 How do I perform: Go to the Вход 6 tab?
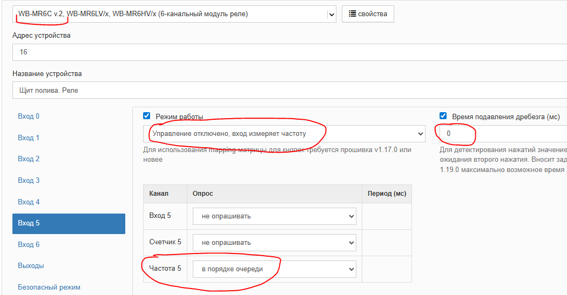[x=29, y=245]
